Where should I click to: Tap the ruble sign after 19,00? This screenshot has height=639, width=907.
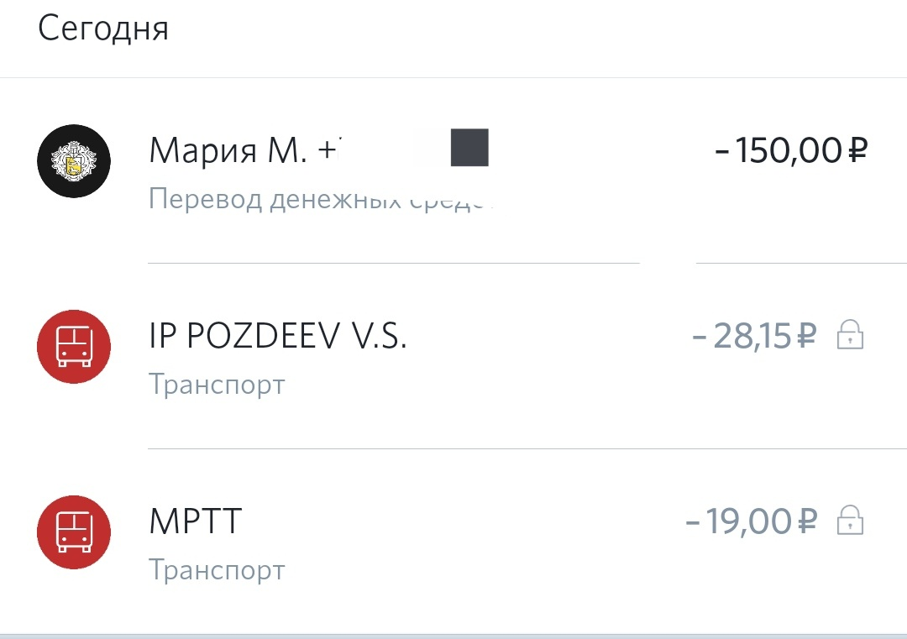click(807, 521)
